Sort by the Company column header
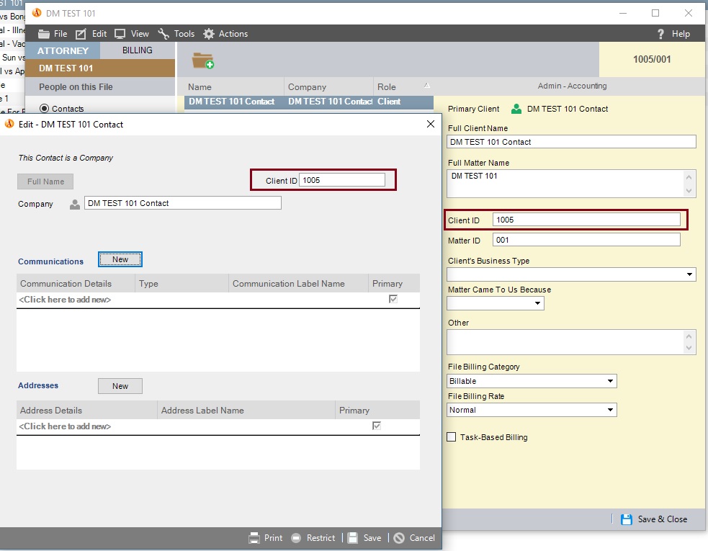Viewport: 708px width, 551px height. (329, 86)
